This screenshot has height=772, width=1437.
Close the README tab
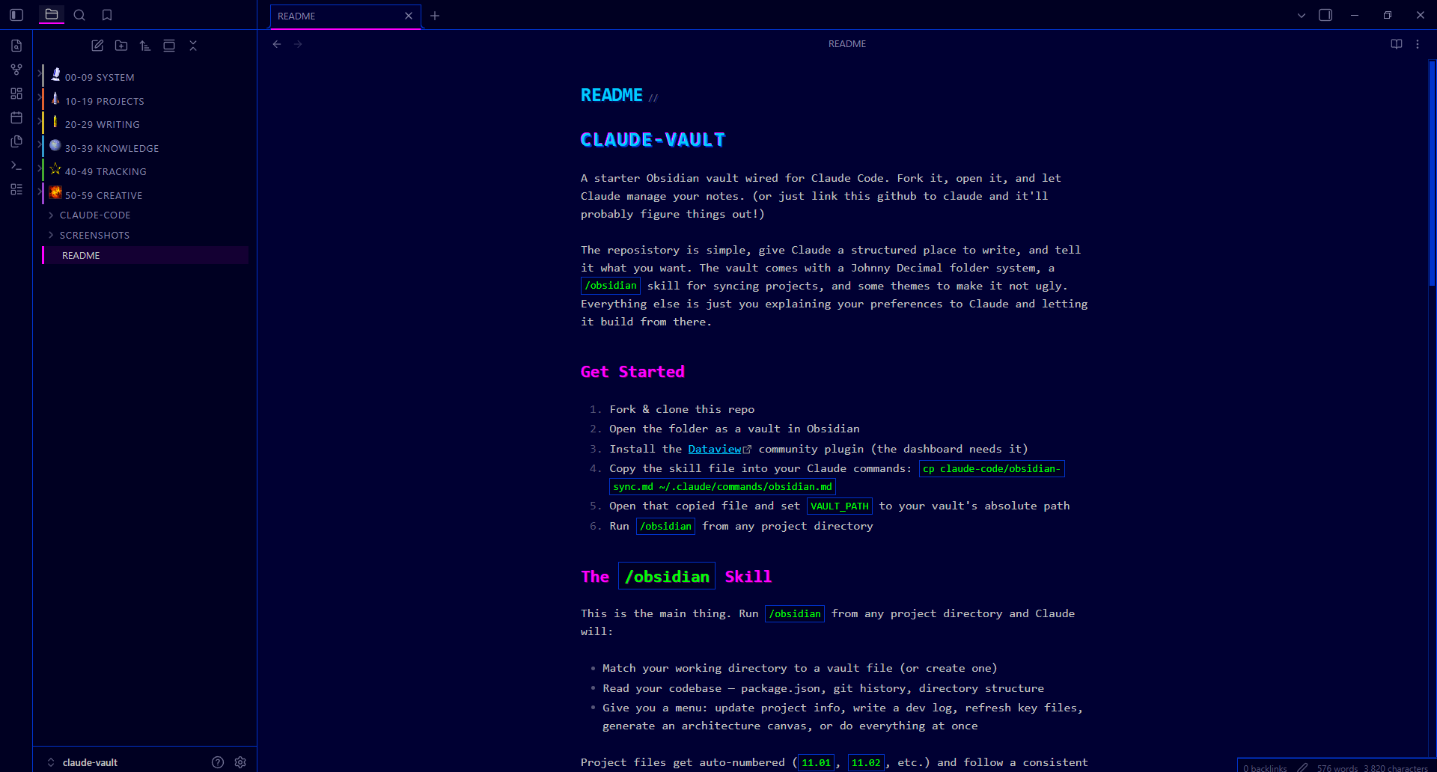tap(409, 16)
